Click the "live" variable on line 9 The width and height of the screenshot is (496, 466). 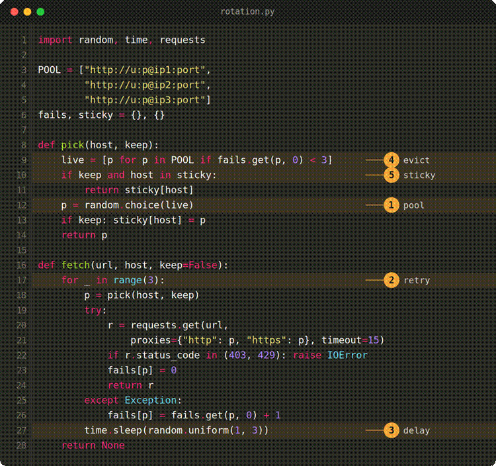(73, 160)
